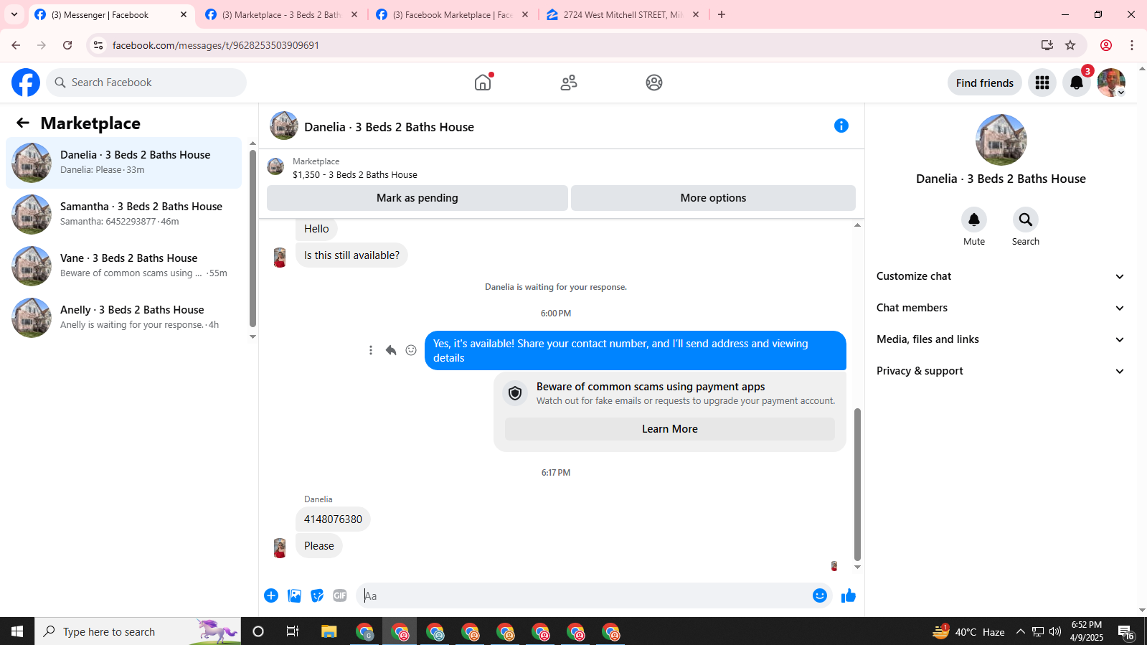Viewport: 1147px width, 645px height.
Task: Open File Explorer from taskbar
Action: coord(329,631)
